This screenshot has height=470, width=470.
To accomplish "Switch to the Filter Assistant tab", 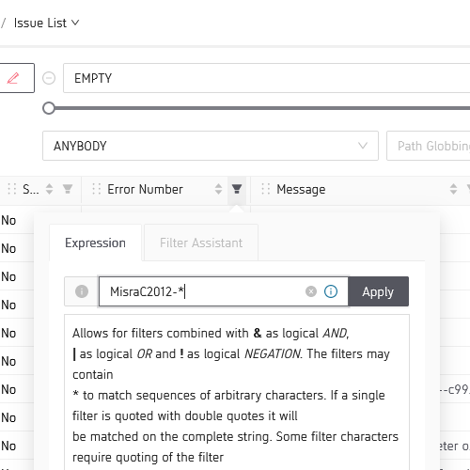I will [x=201, y=243].
